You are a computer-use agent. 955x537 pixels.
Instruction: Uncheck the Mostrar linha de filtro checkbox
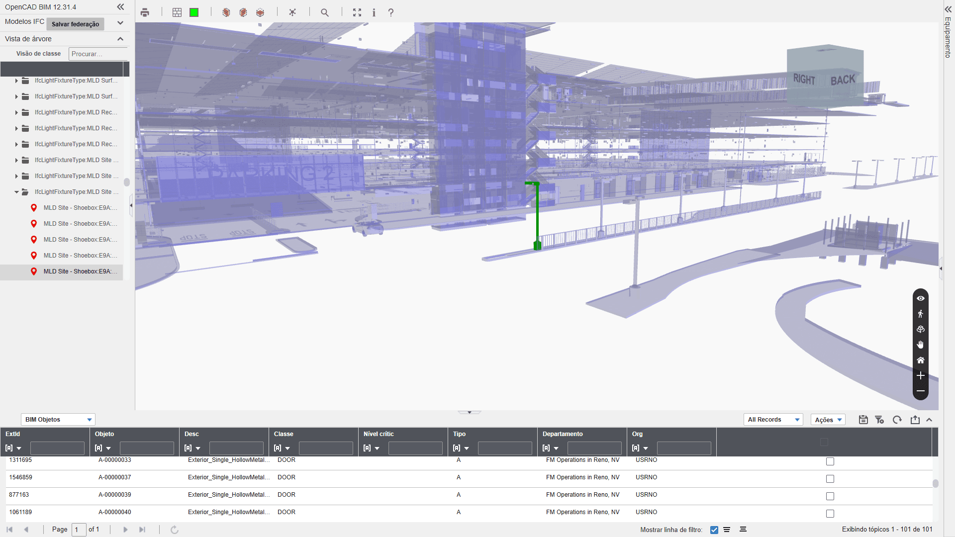point(714,530)
